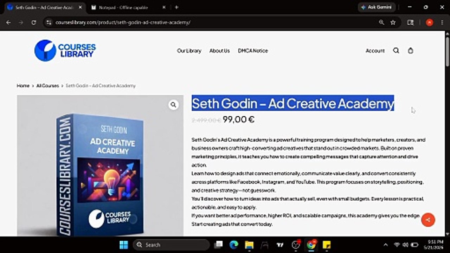Viewport: 450px width, 253px height.
Task: Close the Seth Godin tab
Action: tap(80, 7)
